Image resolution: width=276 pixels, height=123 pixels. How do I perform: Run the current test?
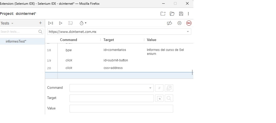(61, 23)
